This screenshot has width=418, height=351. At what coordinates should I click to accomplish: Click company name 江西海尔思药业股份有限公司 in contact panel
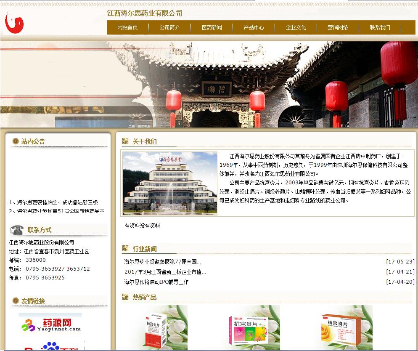pos(41,242)
